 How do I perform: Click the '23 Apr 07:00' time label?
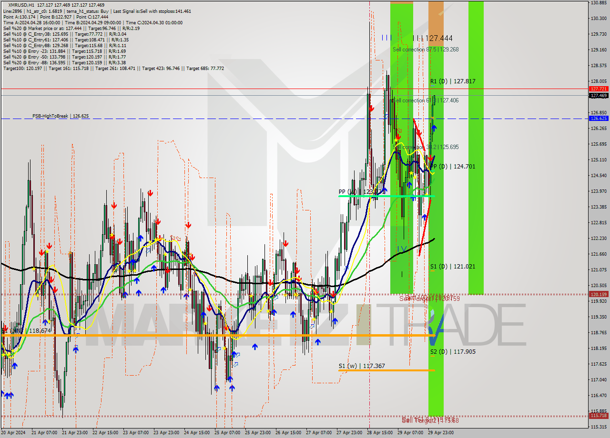(136, 433)
